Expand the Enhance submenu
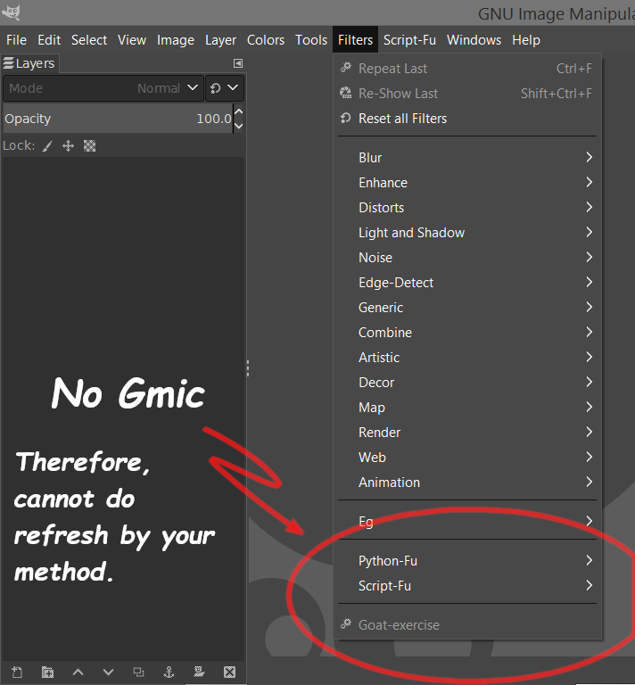 coord(467,183)
